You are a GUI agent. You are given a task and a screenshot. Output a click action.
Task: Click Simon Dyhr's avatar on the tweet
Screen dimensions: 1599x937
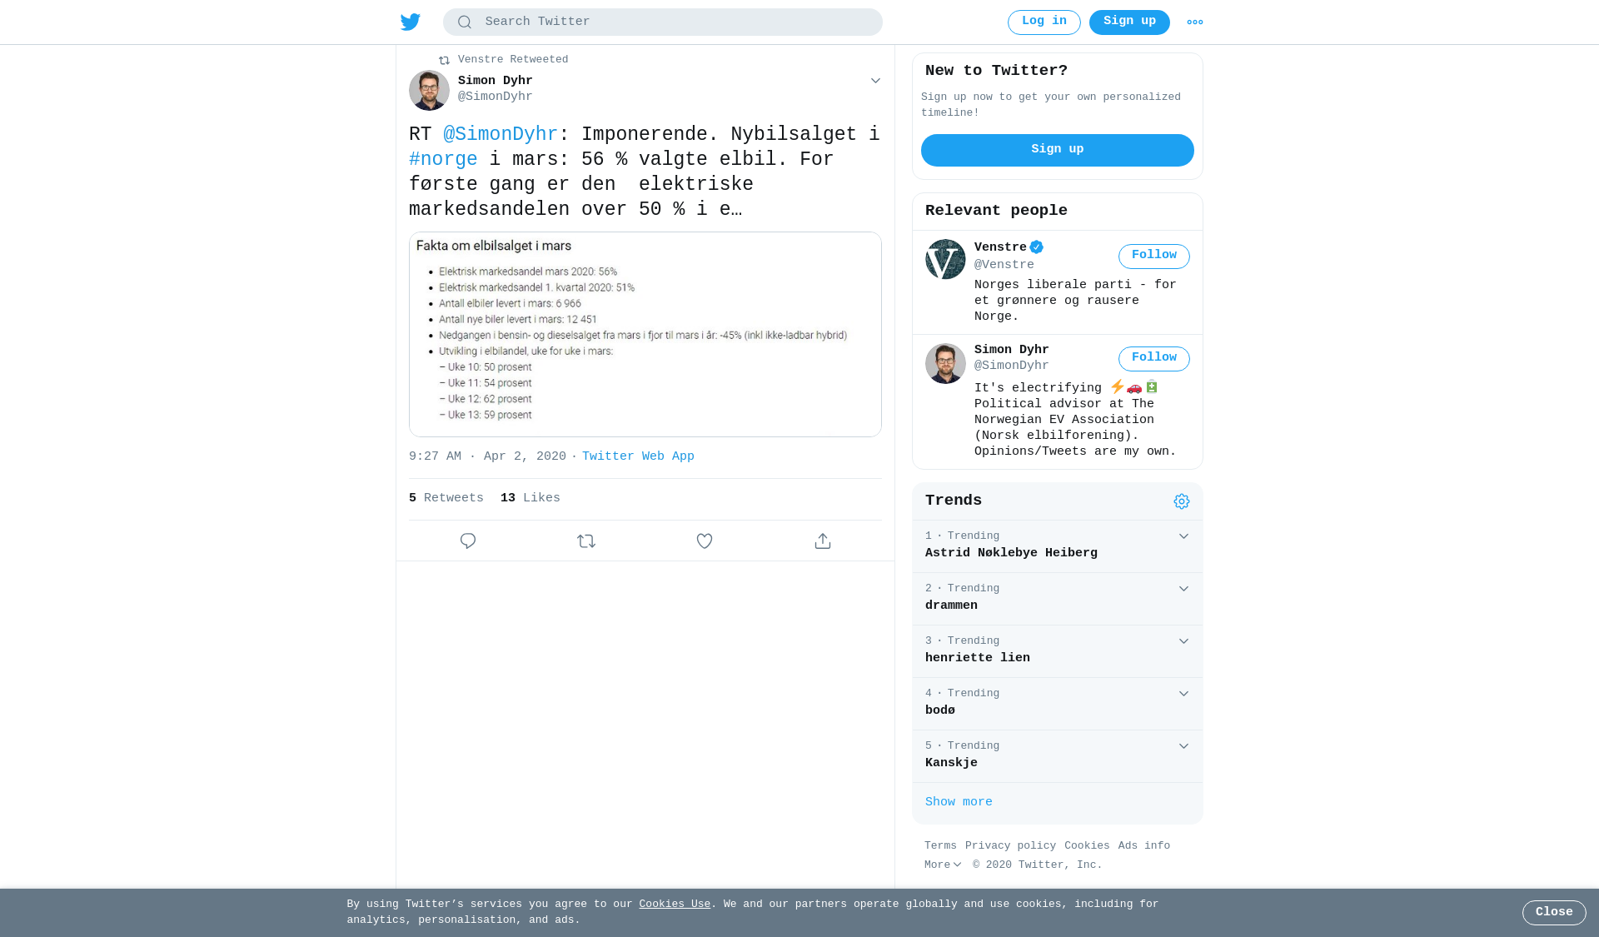pyautogui.click(x=429, y=90)
